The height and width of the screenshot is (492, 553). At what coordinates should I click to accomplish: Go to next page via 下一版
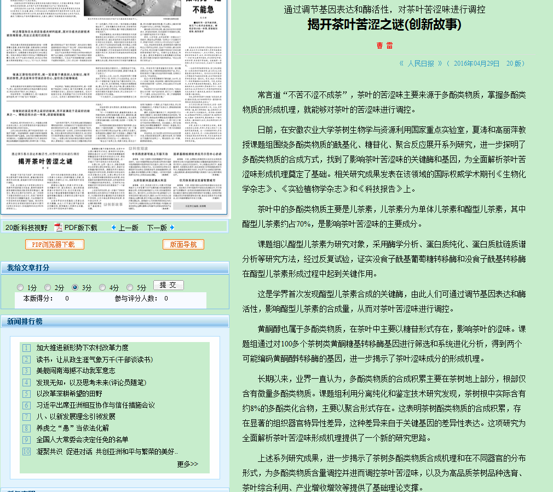click(x=157, y=228)
